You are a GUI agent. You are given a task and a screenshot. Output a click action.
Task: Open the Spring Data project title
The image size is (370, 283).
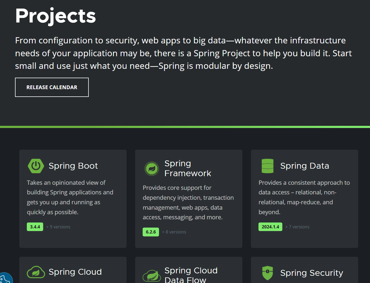pyautogui.click(x=305, y=166)
